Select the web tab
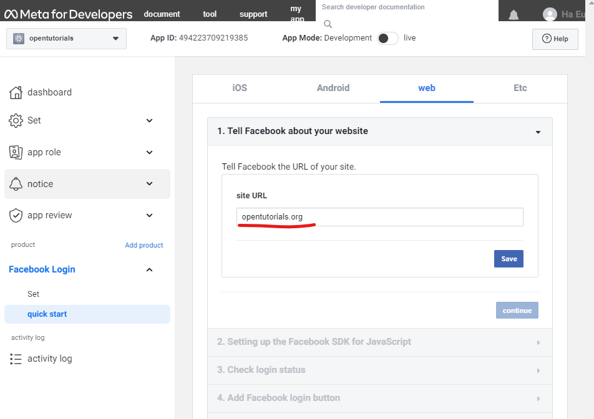This screenshot has height=419, width=594. point(427,88)
